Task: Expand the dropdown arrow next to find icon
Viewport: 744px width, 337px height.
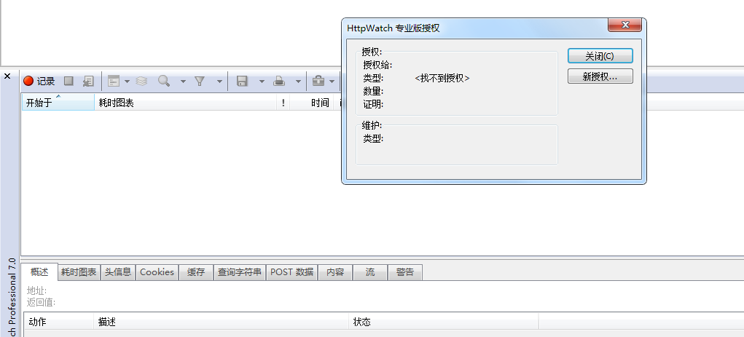Action: pyautogui.click(x=183, y=82)
